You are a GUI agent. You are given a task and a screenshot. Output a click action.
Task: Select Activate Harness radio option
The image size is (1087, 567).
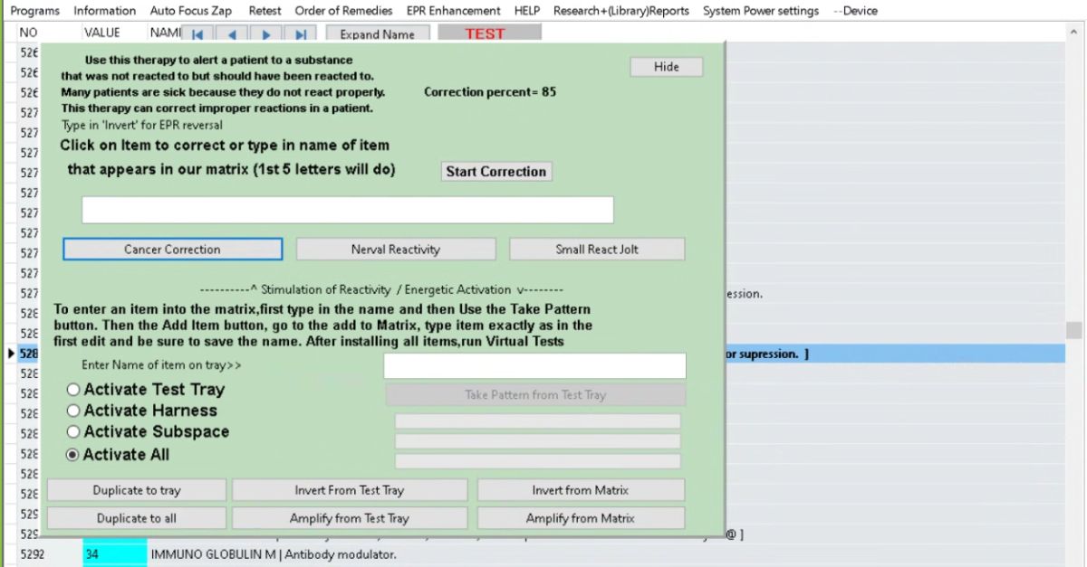coord(73,411)
